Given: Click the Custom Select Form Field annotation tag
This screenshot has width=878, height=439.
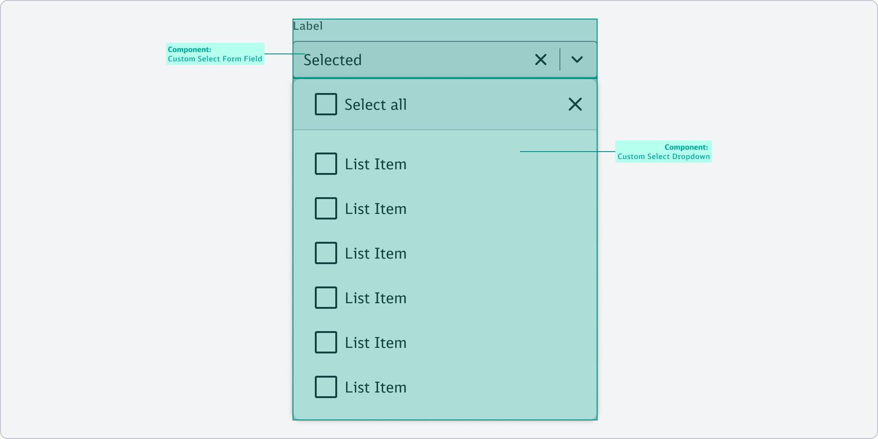Looking at the screenshot, I should [215, 54].
